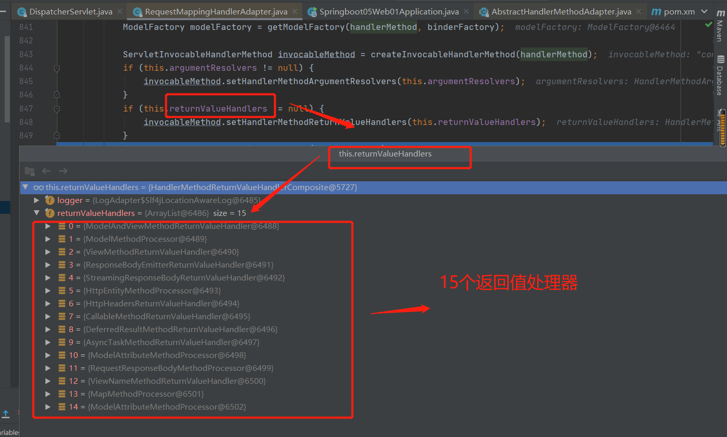Click fold marker at line 849
The image size is (727, 437).
[x=57, y=135]
